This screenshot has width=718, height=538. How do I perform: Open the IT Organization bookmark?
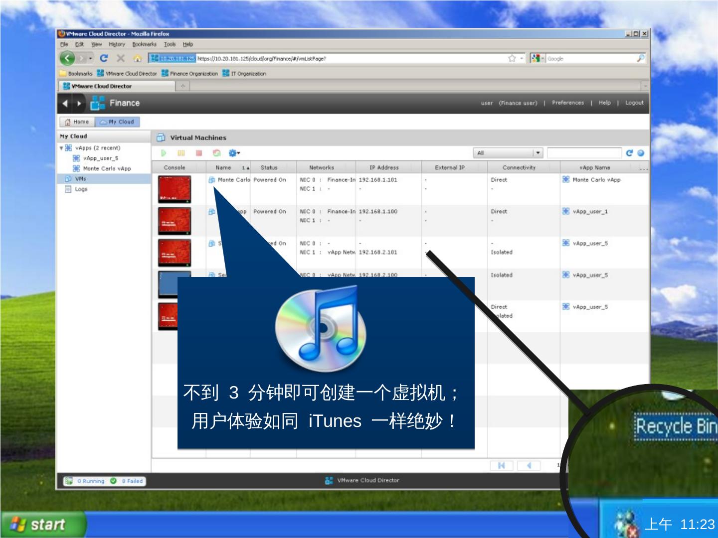click(245, 74)
